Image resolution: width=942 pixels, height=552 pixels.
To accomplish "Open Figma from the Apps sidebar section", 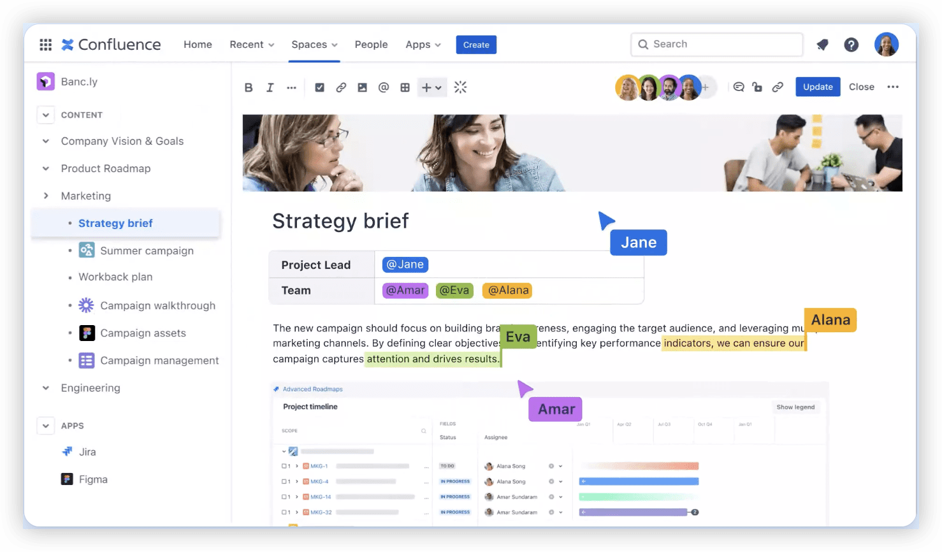I will pos(93,479).
